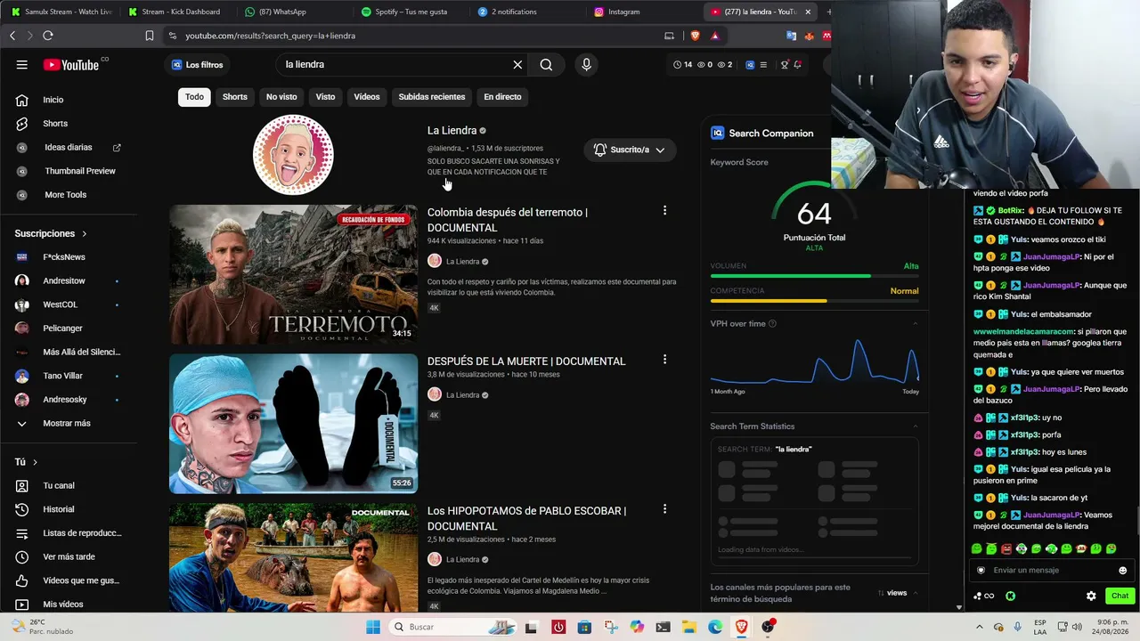
Task: Open the views sort dropdown
Action: pos(898,593)
